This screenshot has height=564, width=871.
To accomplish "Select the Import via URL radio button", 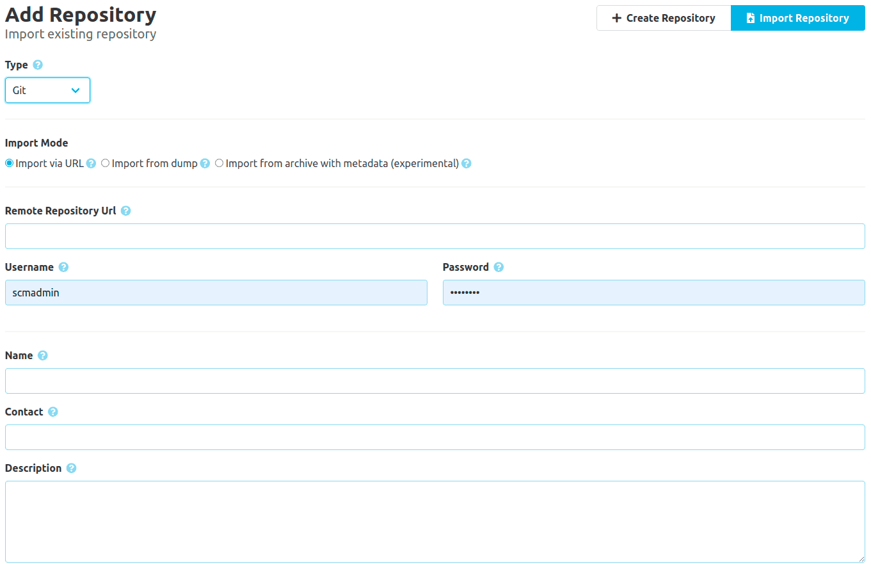I will pyautogui.click(x=9, y=163).
